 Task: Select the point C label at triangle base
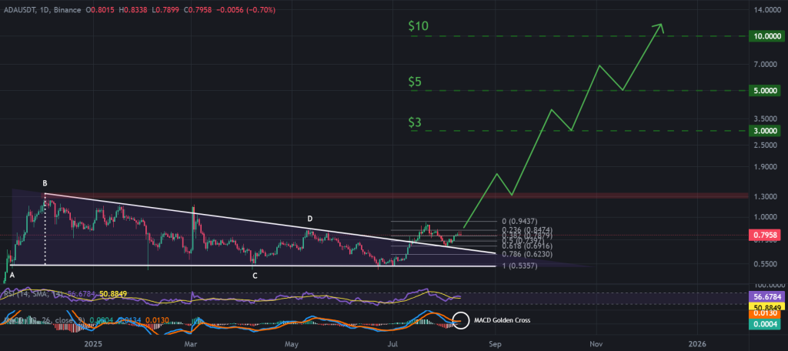(x=255, y=275)
